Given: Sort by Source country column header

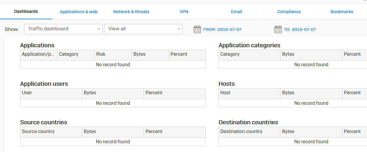Looking at the screenshot, I should (38, 132).
